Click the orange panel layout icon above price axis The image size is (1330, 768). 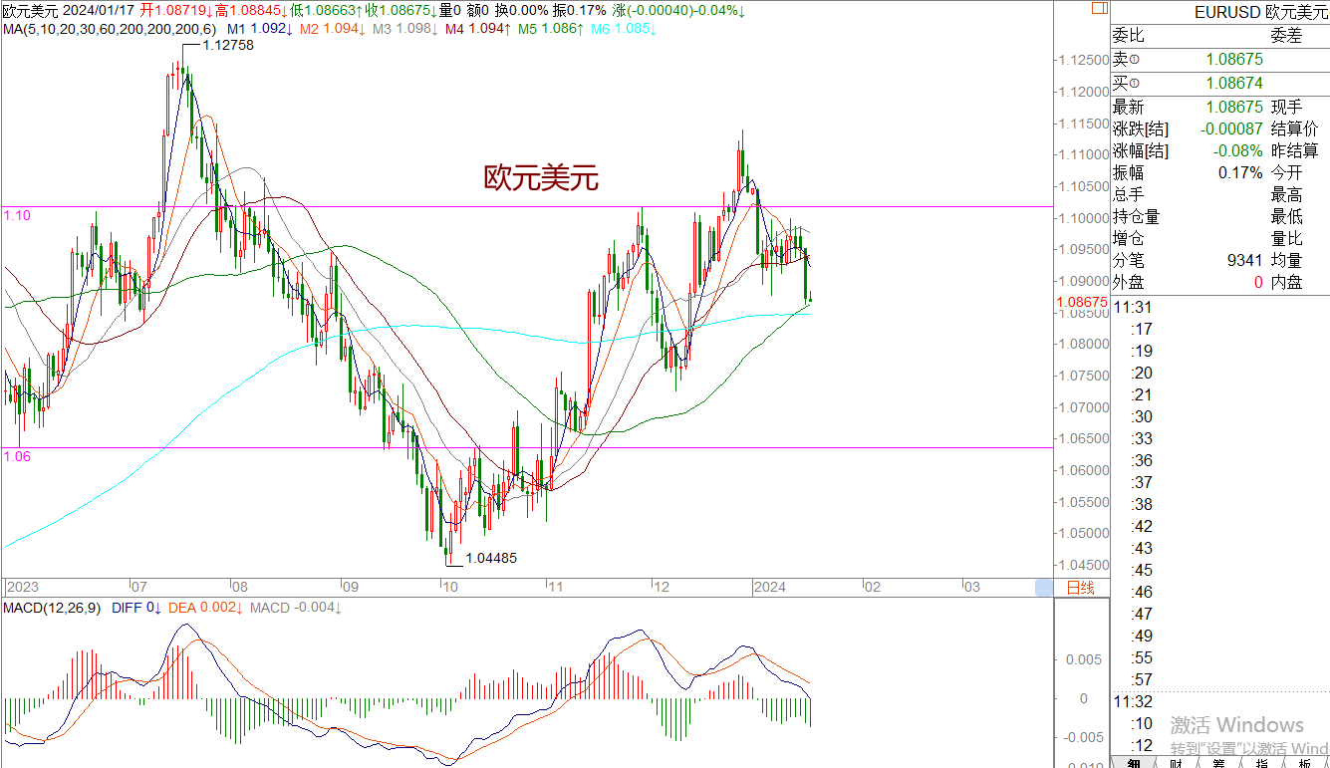[1098, 8]
